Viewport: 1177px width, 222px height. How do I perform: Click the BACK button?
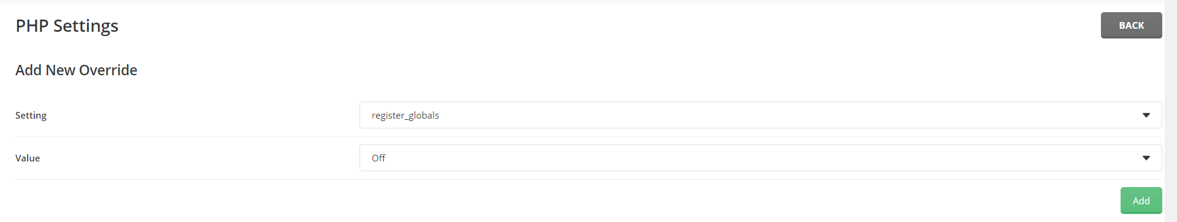[1131, 25]
